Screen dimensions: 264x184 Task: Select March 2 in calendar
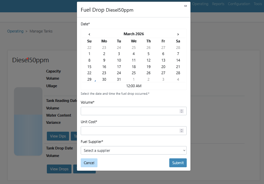tap(104, 54)
